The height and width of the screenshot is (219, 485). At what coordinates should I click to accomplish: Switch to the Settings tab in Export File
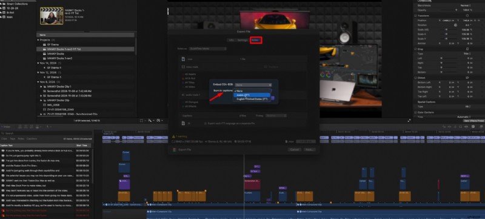[243, 40]
